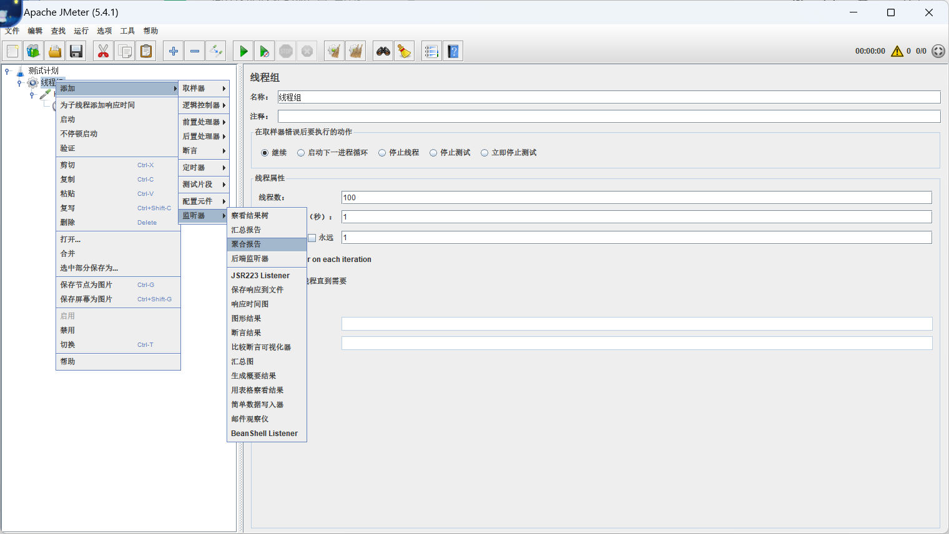Viewport: 949px width, 534px height.
Task: Click the 名称 input field
Action: pos(609,97)
